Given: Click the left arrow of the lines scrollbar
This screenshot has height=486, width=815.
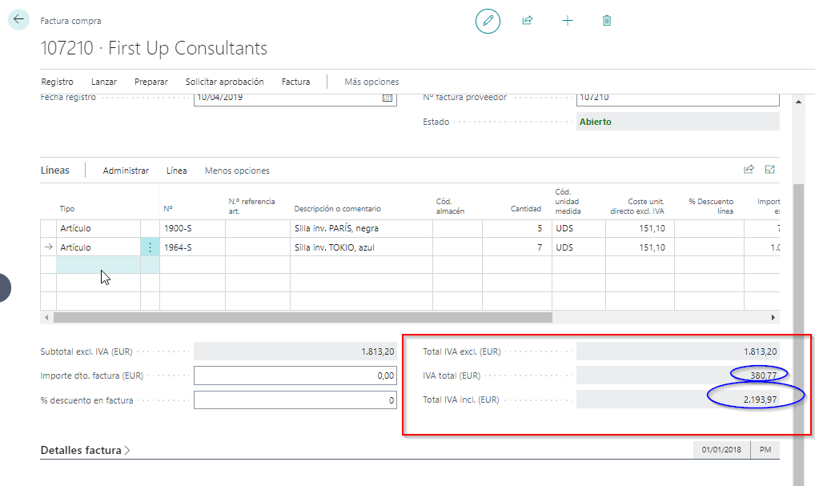Looking at the screenshot, I should click(x=46, y=317).
